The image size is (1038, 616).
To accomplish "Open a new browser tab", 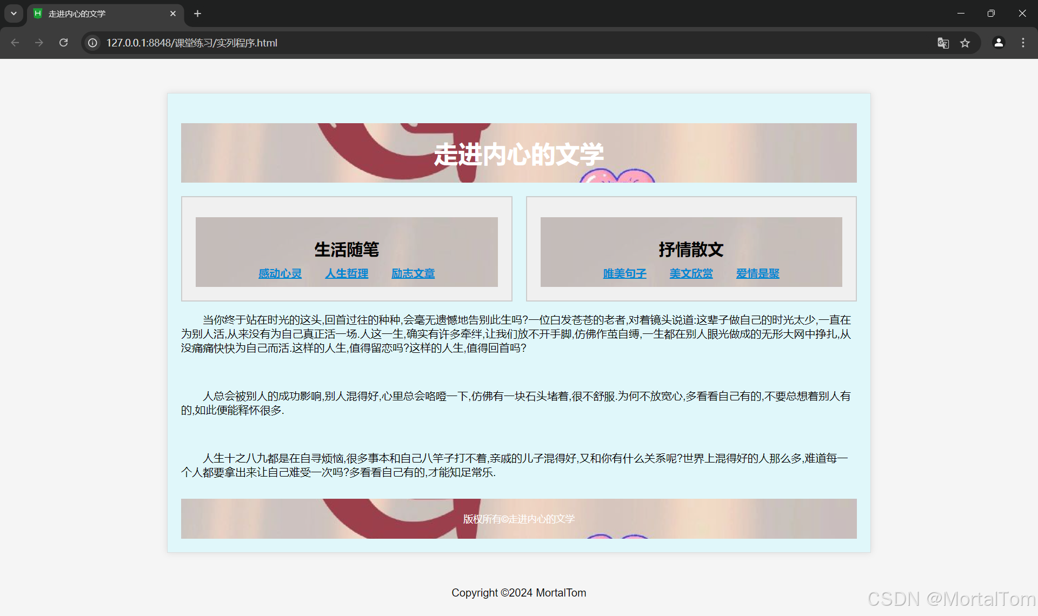I will click(x=197, y=14).
